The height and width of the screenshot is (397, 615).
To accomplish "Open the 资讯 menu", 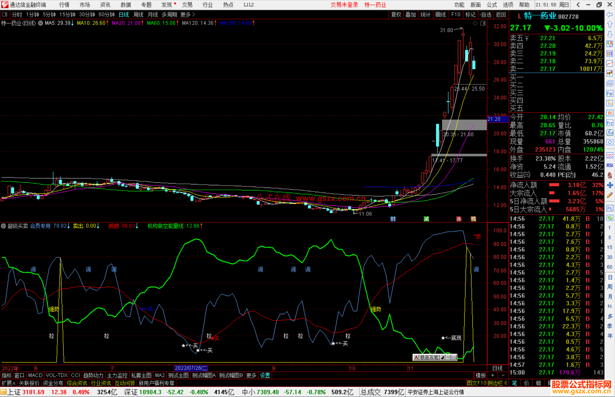I will pyautogui.click(x=105, y=5).
